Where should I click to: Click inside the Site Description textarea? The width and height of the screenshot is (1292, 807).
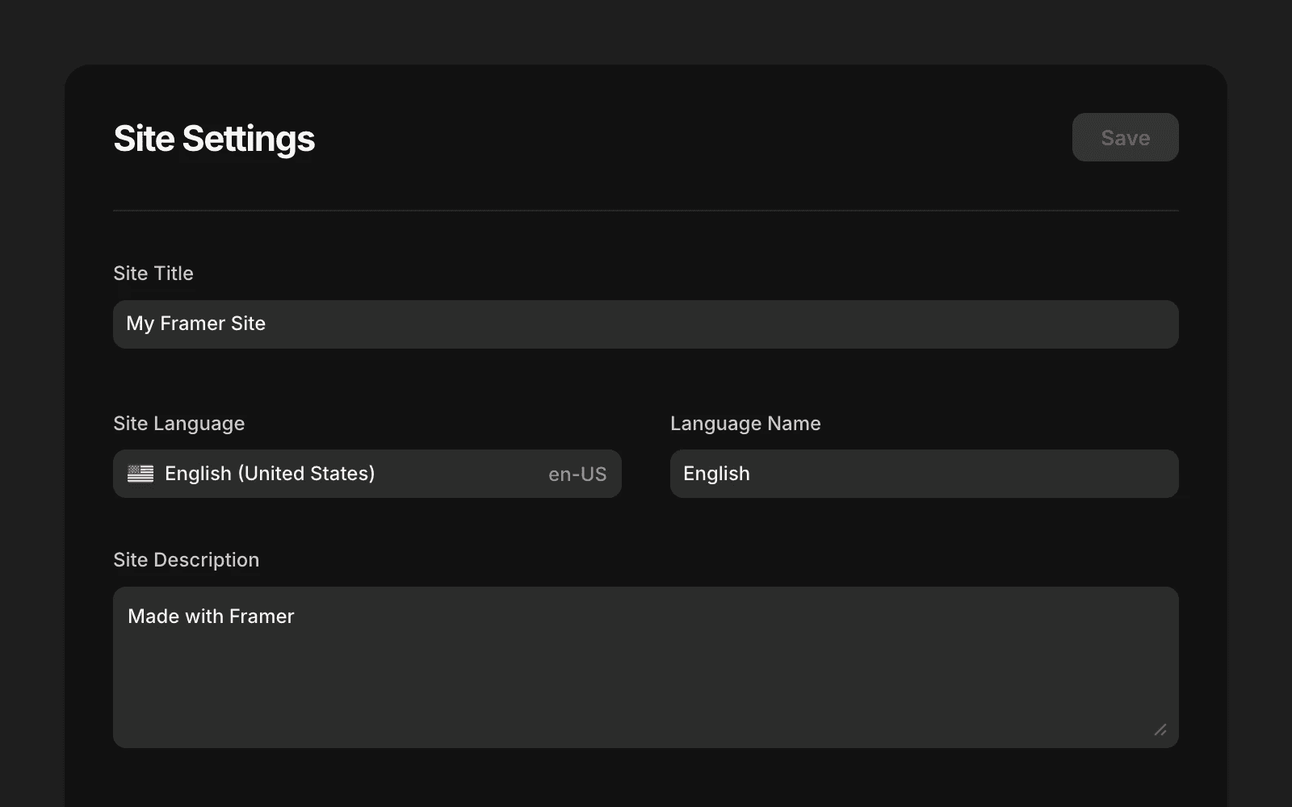(x=645, y=667)
